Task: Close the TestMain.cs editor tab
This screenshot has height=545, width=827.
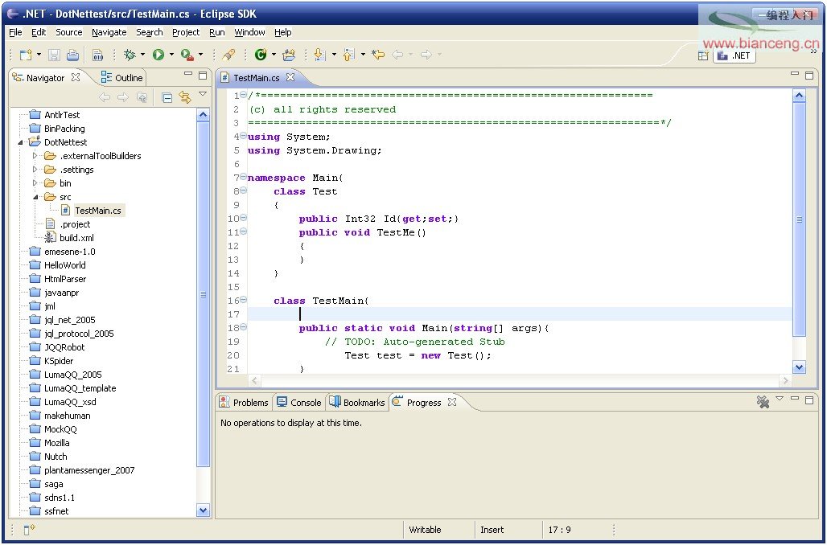Action: 290,77
